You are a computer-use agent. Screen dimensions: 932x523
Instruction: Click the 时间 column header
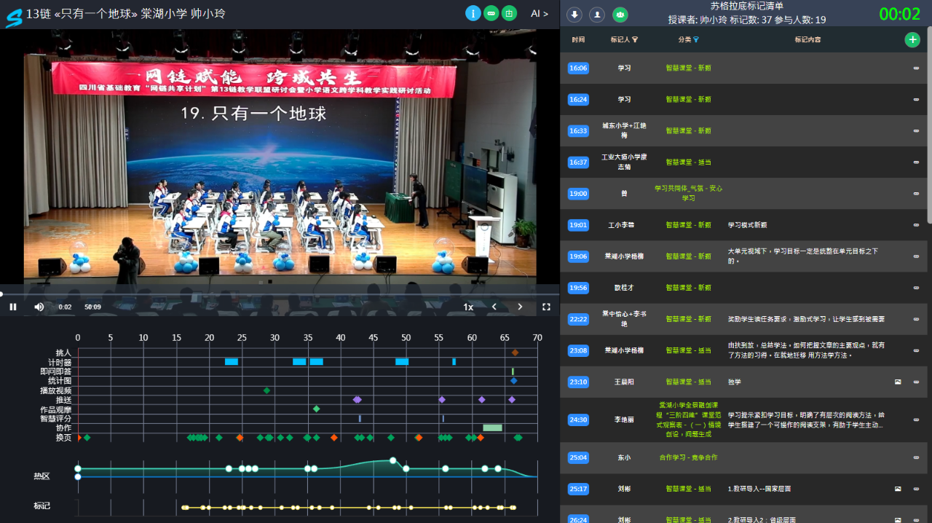click(578, 40)
